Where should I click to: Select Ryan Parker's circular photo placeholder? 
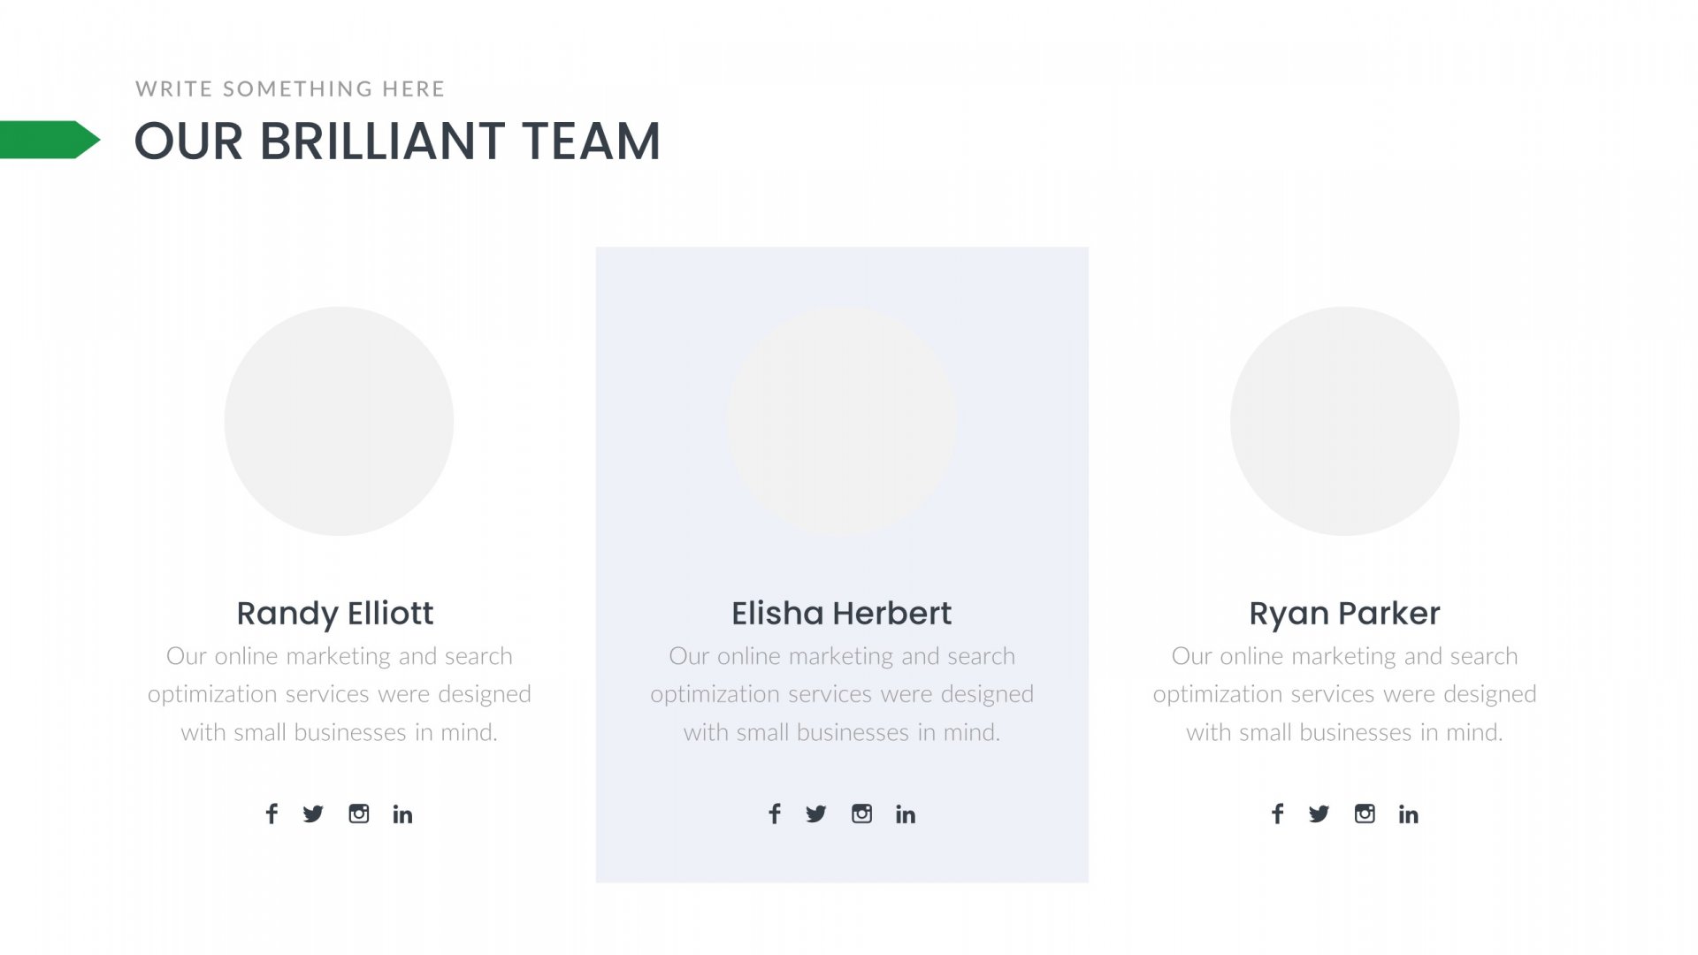coord(1344,421)
